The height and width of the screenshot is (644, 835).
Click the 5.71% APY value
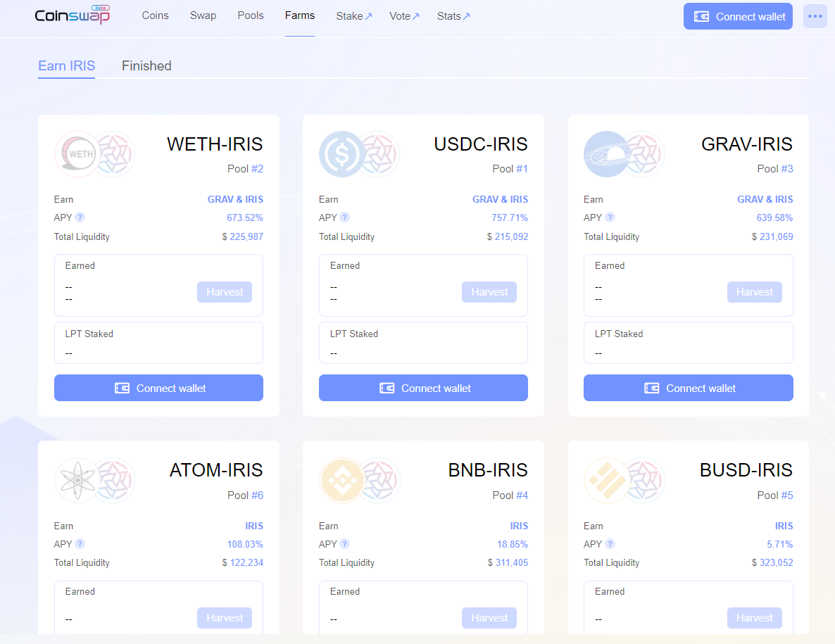coord(779,544)
